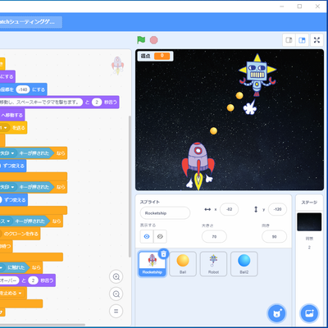
Task: Edit the sprite name field Rocketship
Action: coord(165,213)
